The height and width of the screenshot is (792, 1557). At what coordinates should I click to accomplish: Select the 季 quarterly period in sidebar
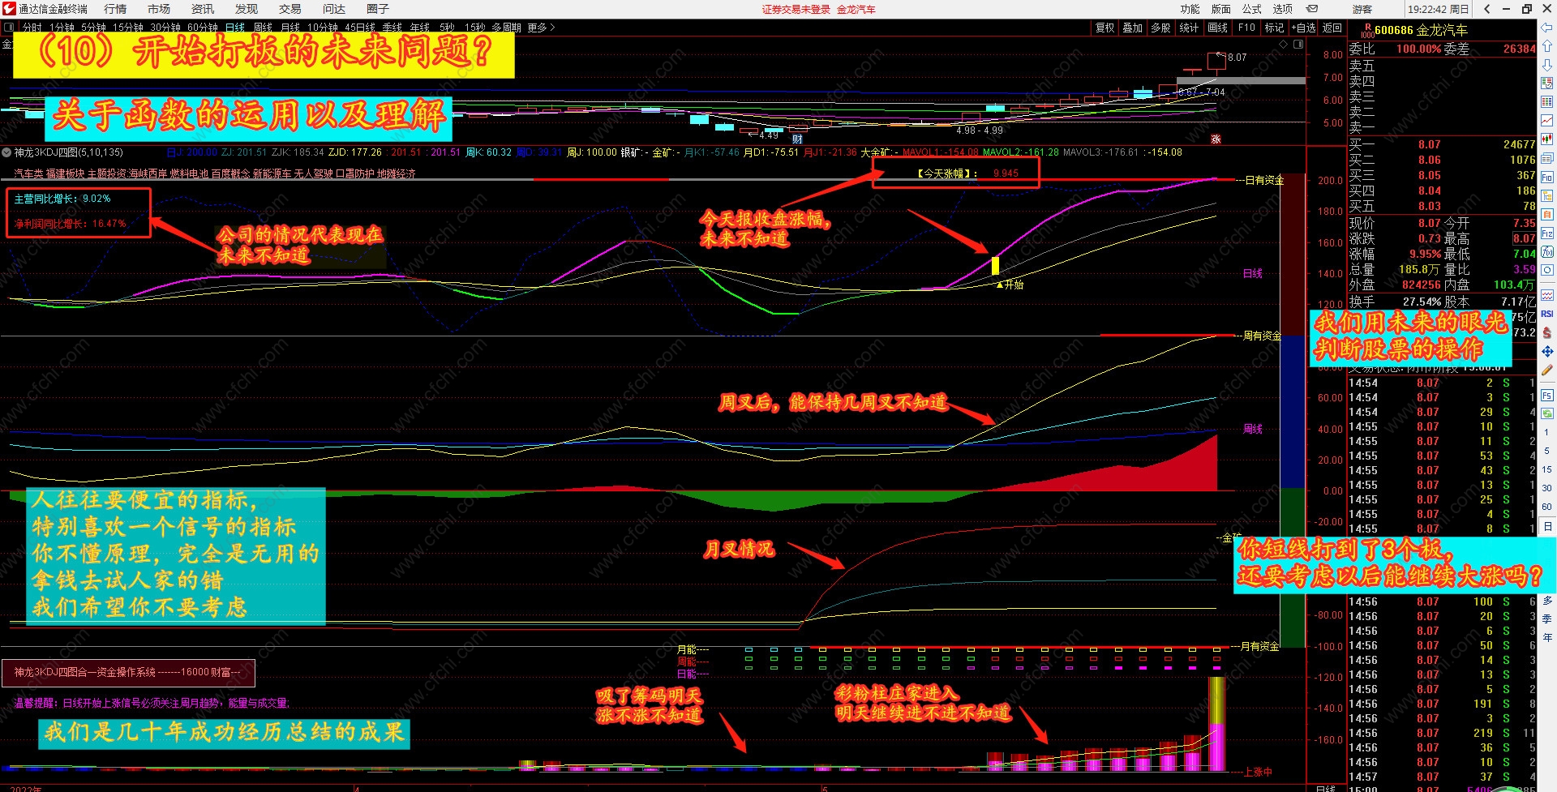tap(1546, 619)
